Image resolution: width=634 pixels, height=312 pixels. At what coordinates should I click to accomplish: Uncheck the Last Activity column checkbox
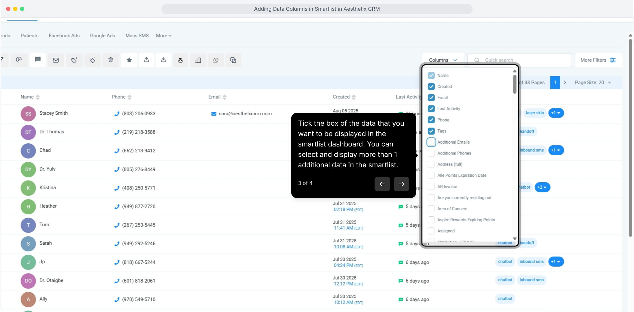pos(431,109)
